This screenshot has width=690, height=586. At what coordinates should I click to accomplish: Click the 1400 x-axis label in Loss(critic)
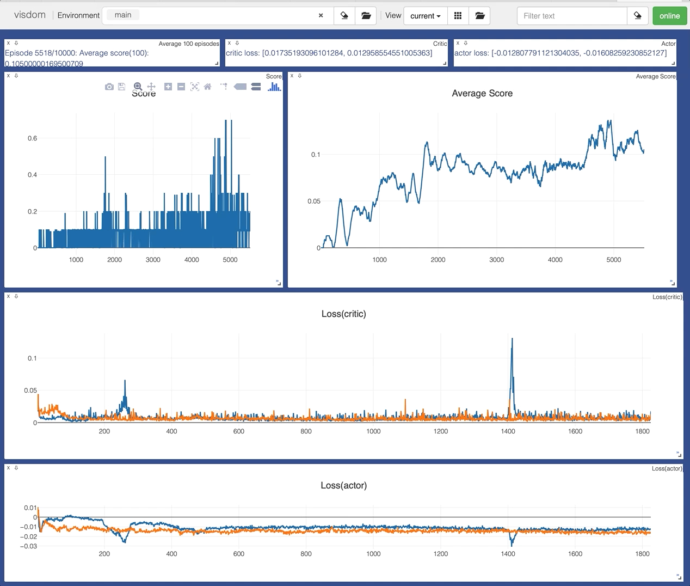tap(508, 431)
